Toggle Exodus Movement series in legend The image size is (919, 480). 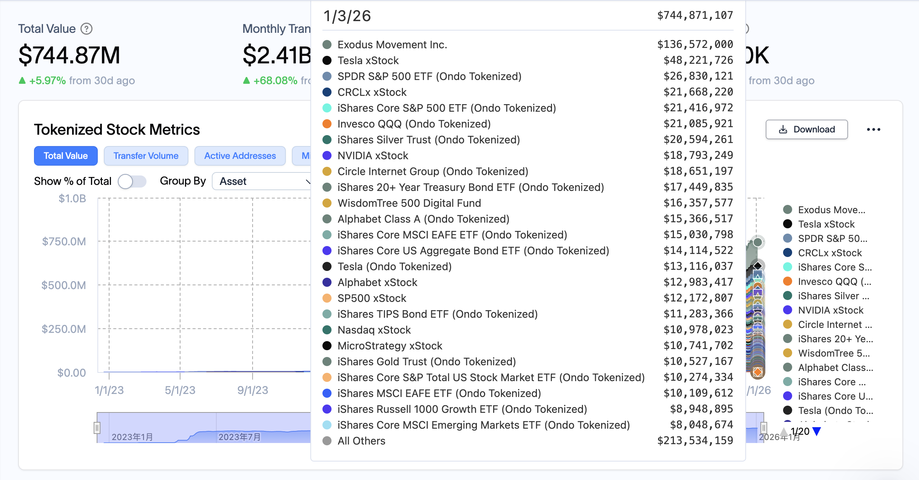pyautogui.click(x=831, y=210)
